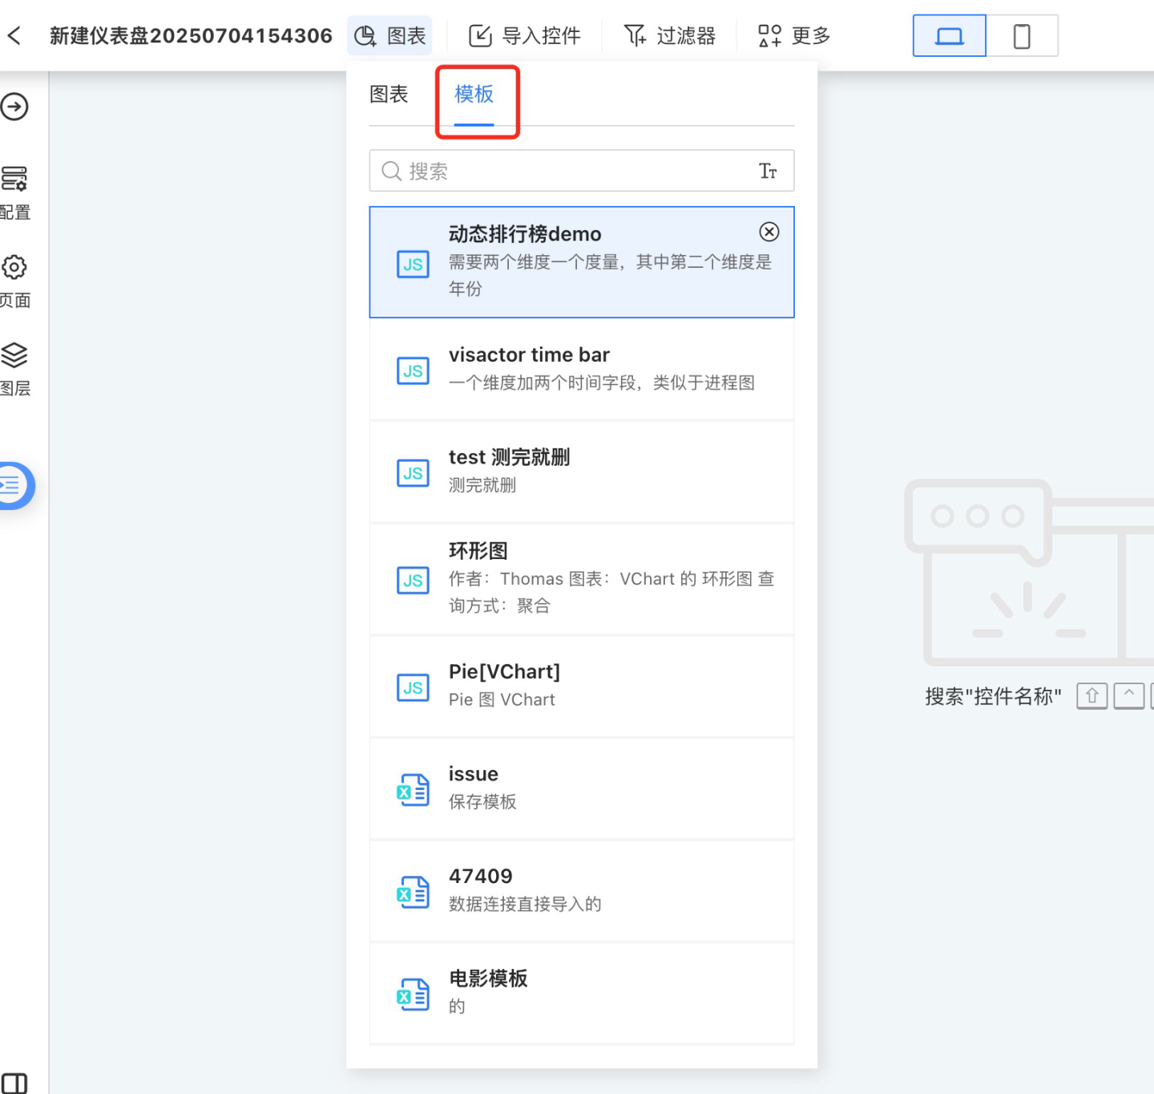Open the 过滤器 filter tool
This screenshot has width=1154, height=1094.
point(670,35)
